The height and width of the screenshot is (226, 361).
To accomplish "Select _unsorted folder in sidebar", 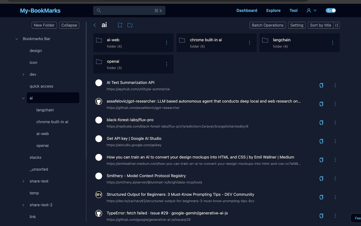I will pos(39,169).
